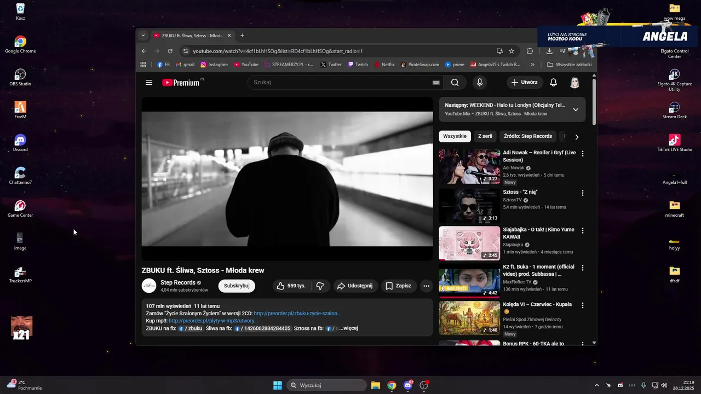The width and height of the screenshot is (701, 394).
Task: Open options for the Adi Nowak video
Action: 583,154
